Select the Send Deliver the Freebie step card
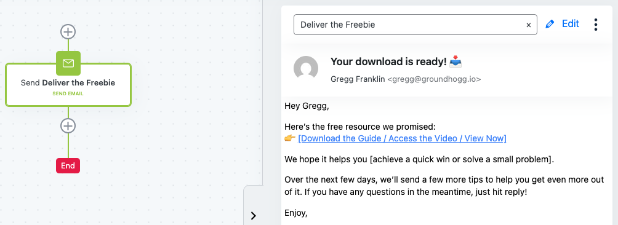The width and height of the screenshot is (618, 225). (x=68, y=85)
